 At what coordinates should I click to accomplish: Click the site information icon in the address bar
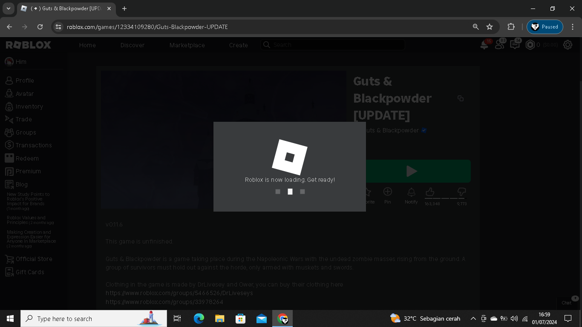click(58, 27)
